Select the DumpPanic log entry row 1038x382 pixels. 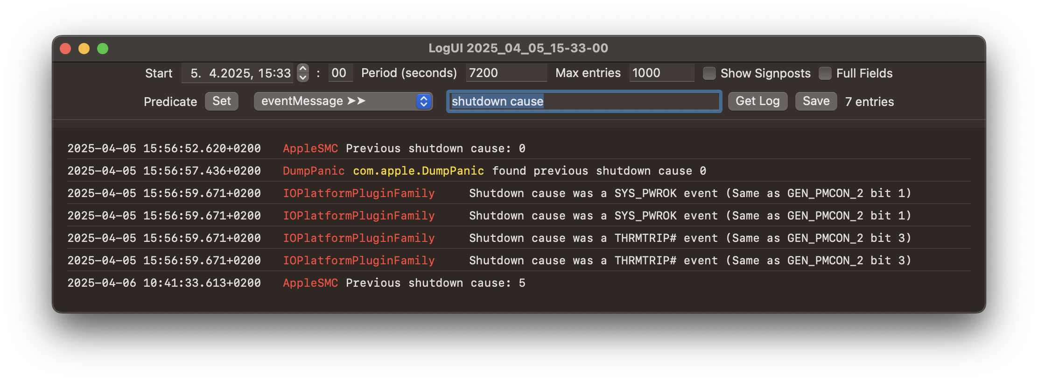click(519, 171)
